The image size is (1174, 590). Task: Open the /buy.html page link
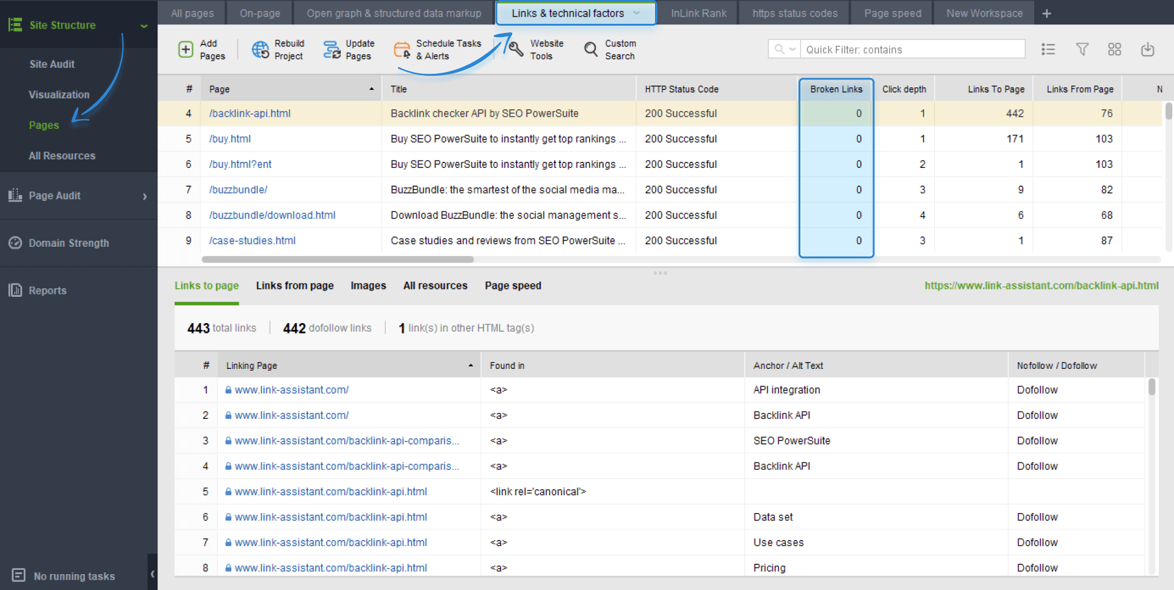point(230,139)
